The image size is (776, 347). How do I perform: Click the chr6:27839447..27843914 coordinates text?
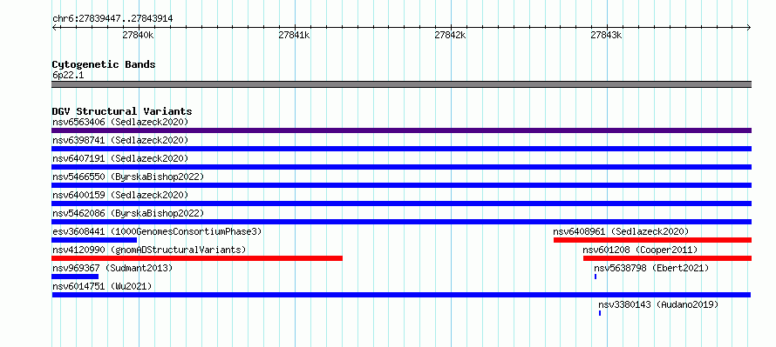pos(112,19)
